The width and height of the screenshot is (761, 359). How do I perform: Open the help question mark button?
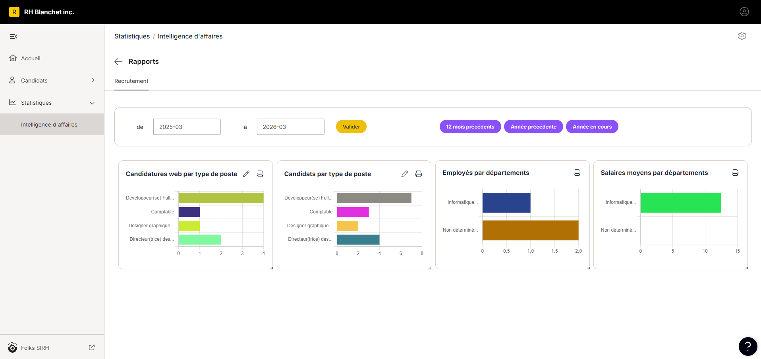point(748,346)
